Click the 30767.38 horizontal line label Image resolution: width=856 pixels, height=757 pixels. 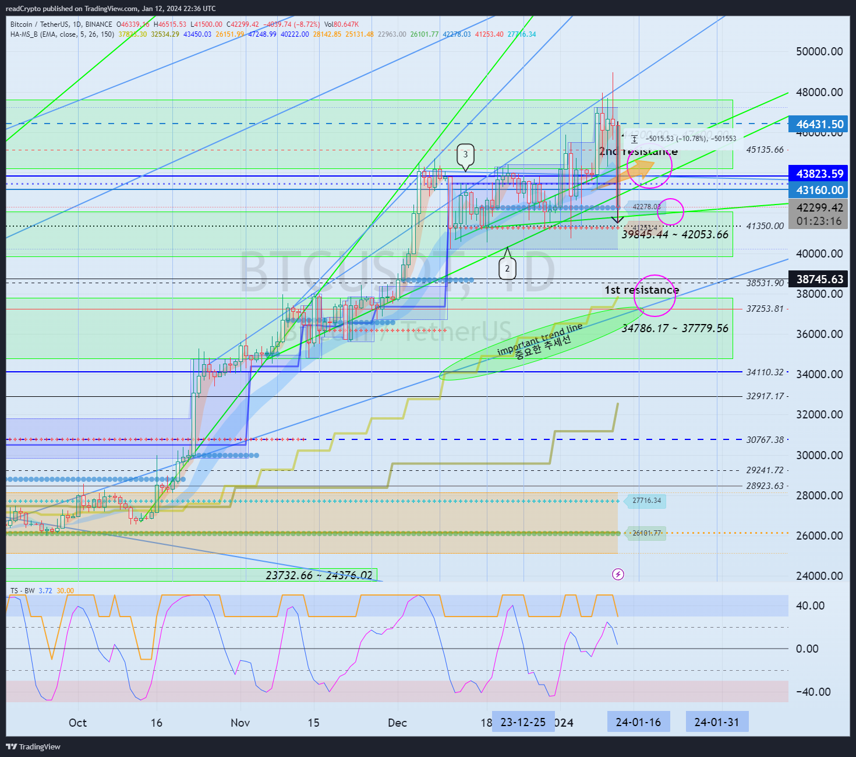[x=765, y=440]
